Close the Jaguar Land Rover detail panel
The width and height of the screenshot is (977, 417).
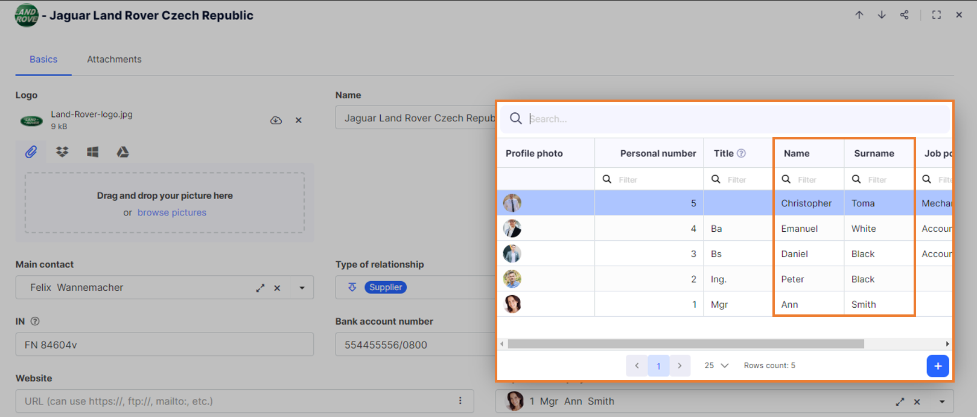[x=959, y=15]
